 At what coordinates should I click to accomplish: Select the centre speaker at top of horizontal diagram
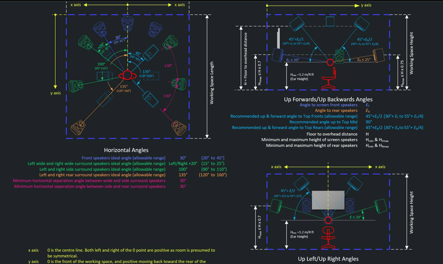[128, 24]
